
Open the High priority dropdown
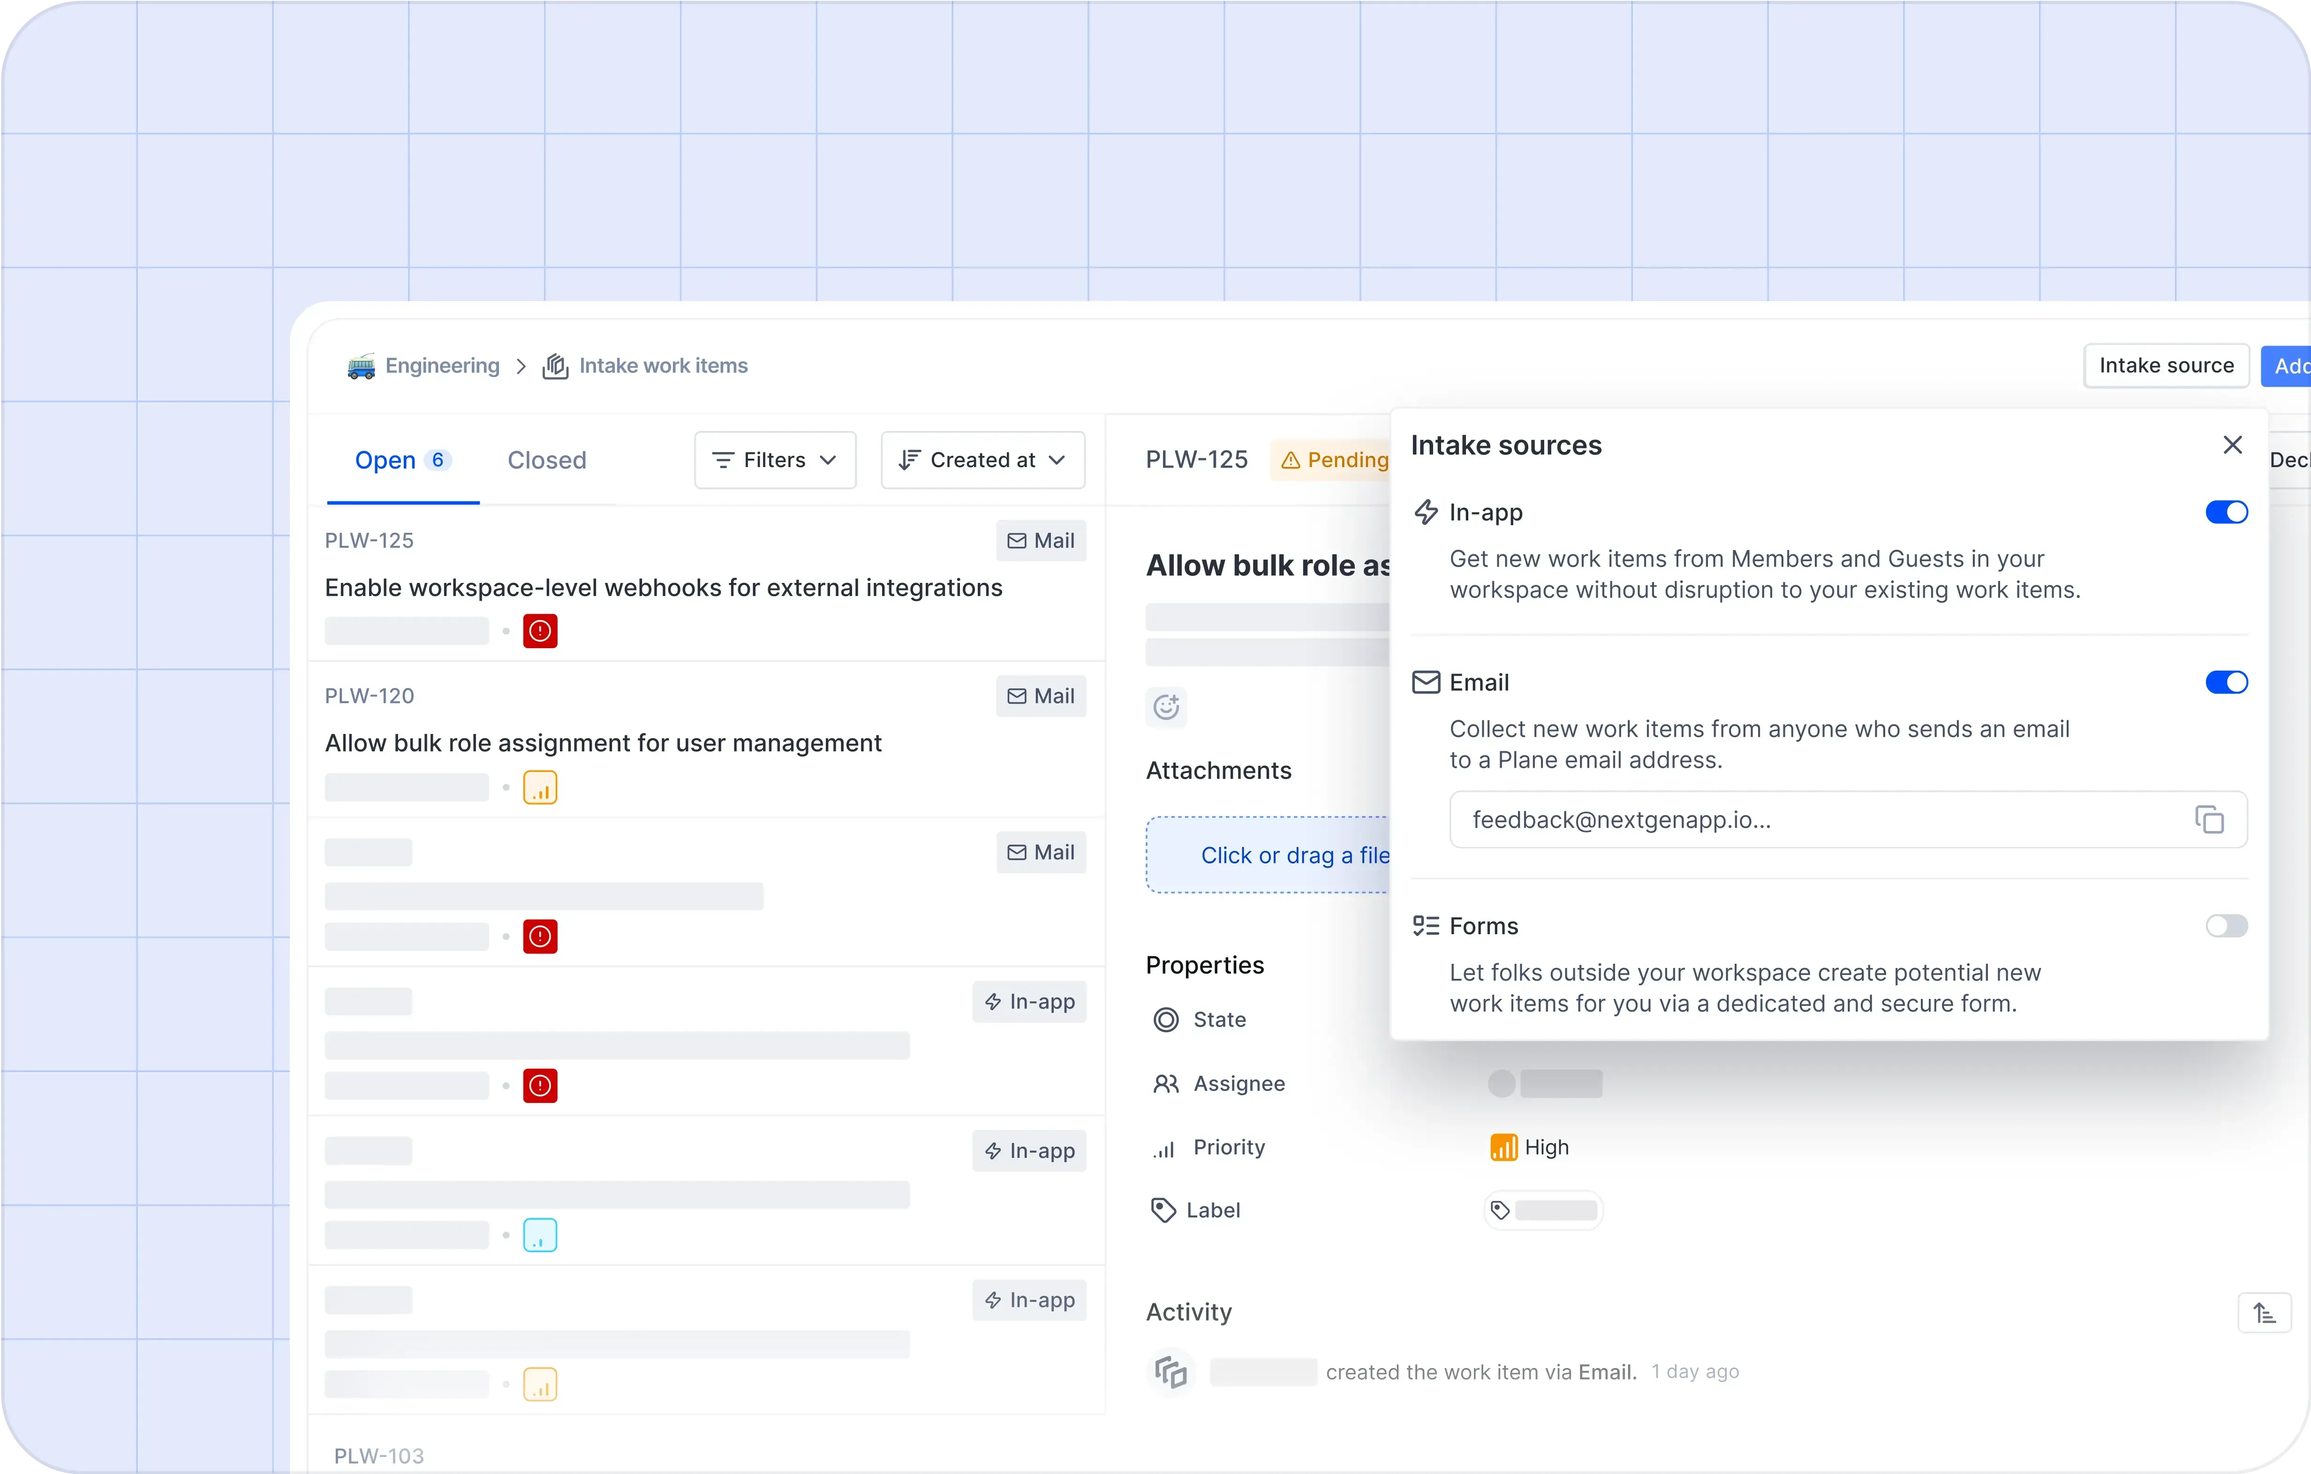pyautogui.click(x=1530, y=1147)
